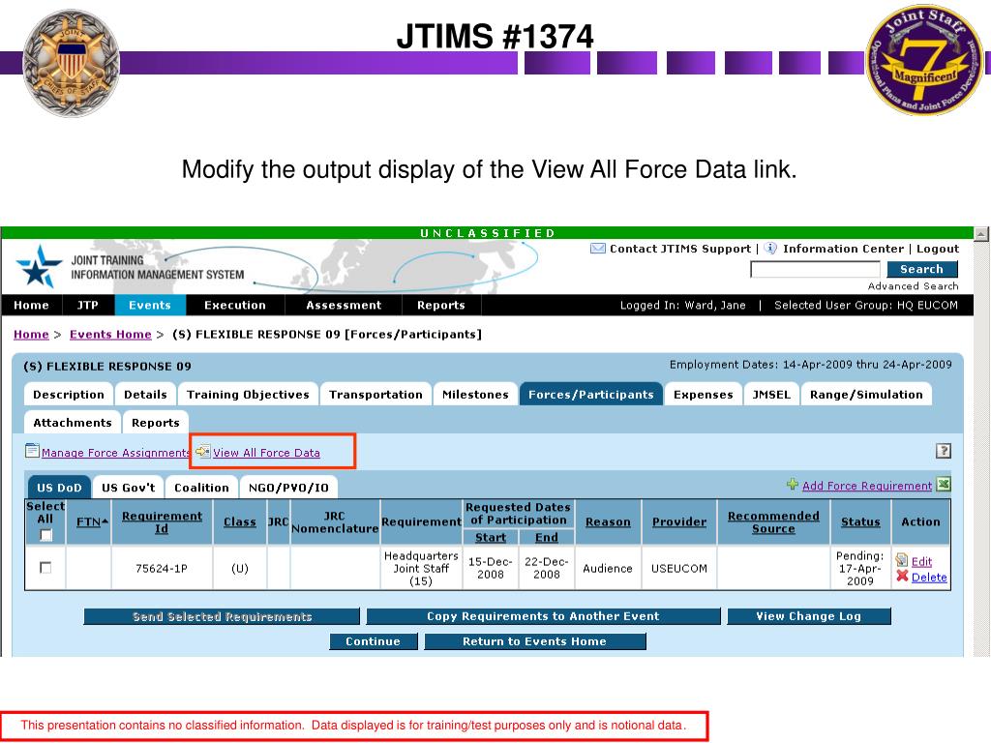Open the Training Objectives tab
This screenshot has width=991, height=743.
(248, 395)
